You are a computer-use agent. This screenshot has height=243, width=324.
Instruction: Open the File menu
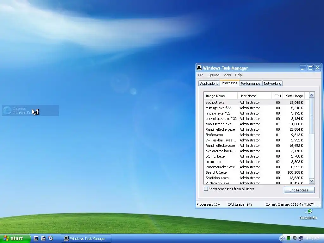pyautogui.click(x=201, y=75)
